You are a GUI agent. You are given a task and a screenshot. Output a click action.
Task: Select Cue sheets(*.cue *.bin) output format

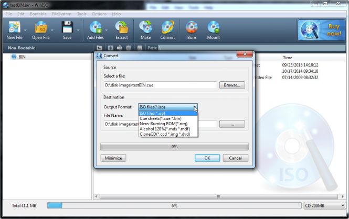click(168, 118)
